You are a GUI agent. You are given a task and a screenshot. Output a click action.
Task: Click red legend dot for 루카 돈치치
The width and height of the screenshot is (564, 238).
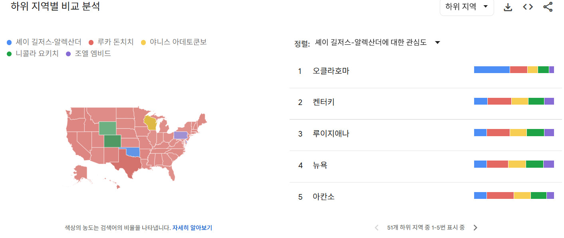click(x=91, y=42)
